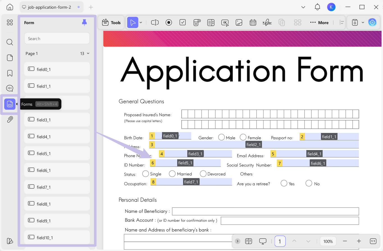The width and height of the screenshot is (383, 251).
Task: Open the dropdown next to the select arrow tool
Action: pyautogui.click(x=141, y=22)
